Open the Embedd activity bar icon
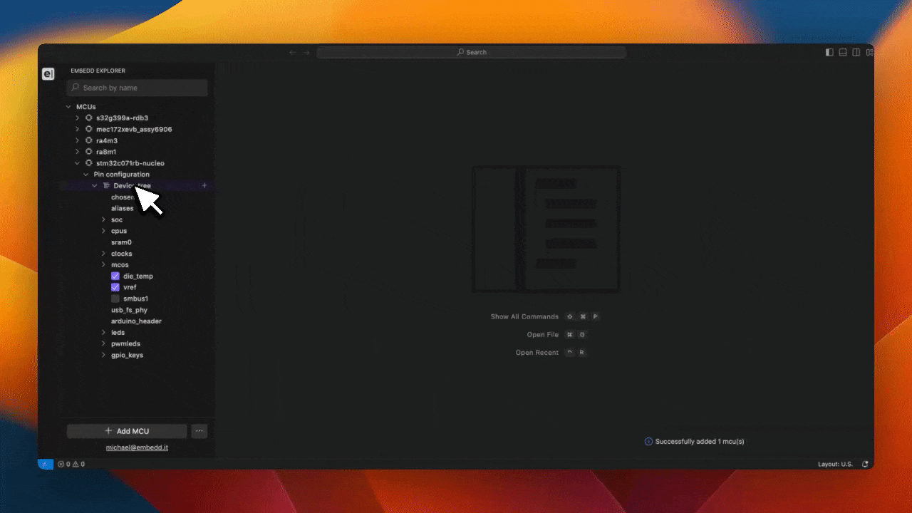This screenshot has width=912, height=513. pos(48,74)
